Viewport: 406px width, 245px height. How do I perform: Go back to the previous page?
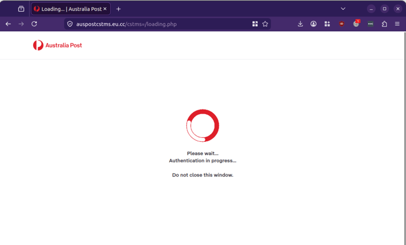[8, 24]
